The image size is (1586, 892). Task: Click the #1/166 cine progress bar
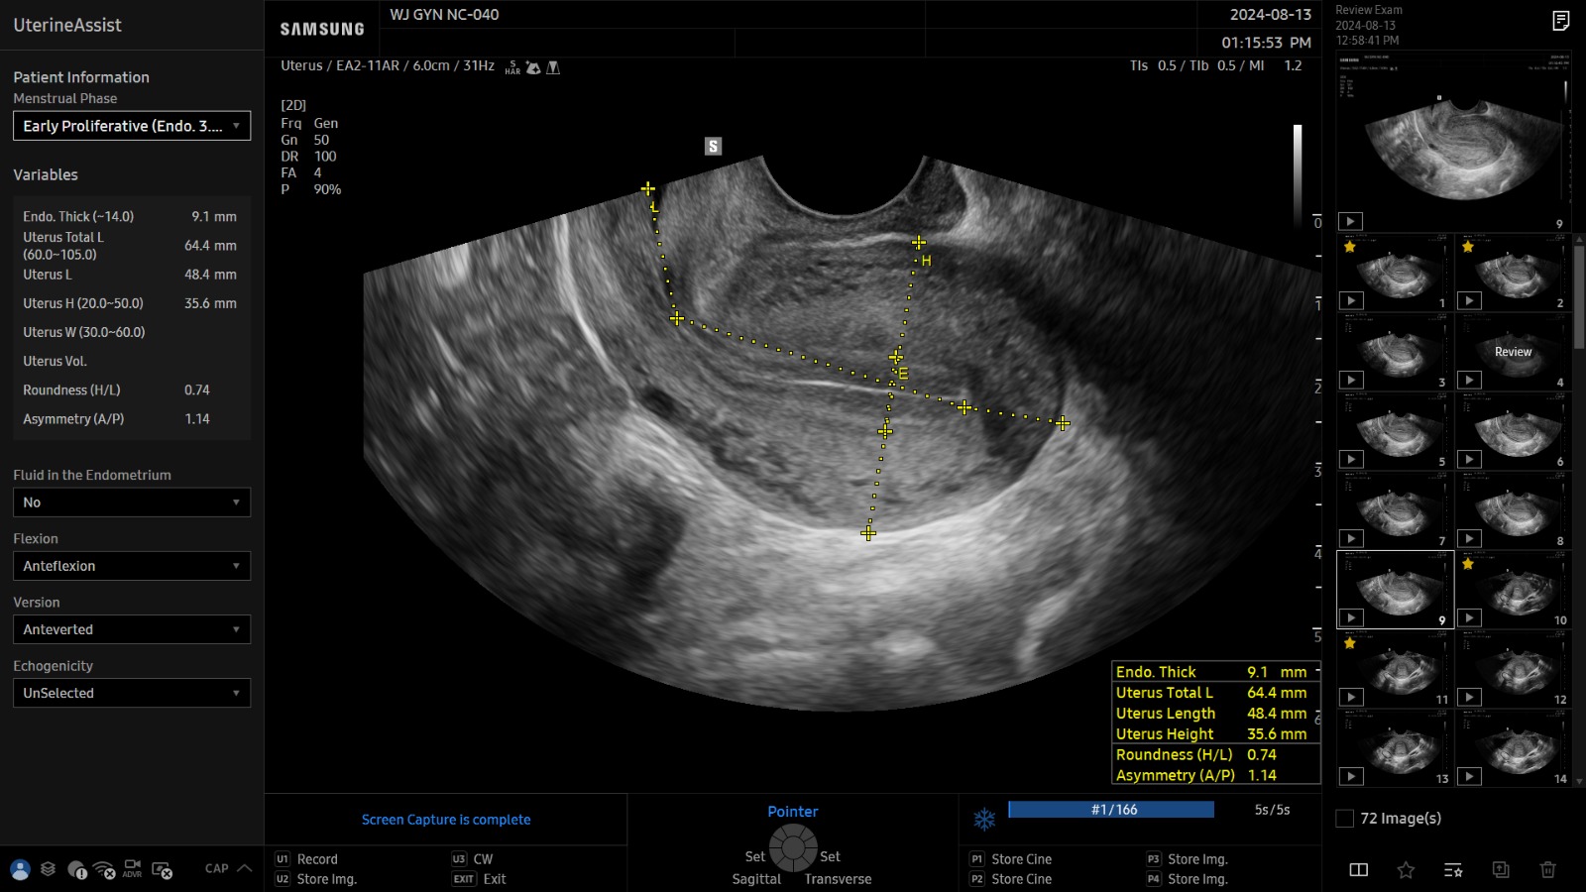coord(1110,809)
